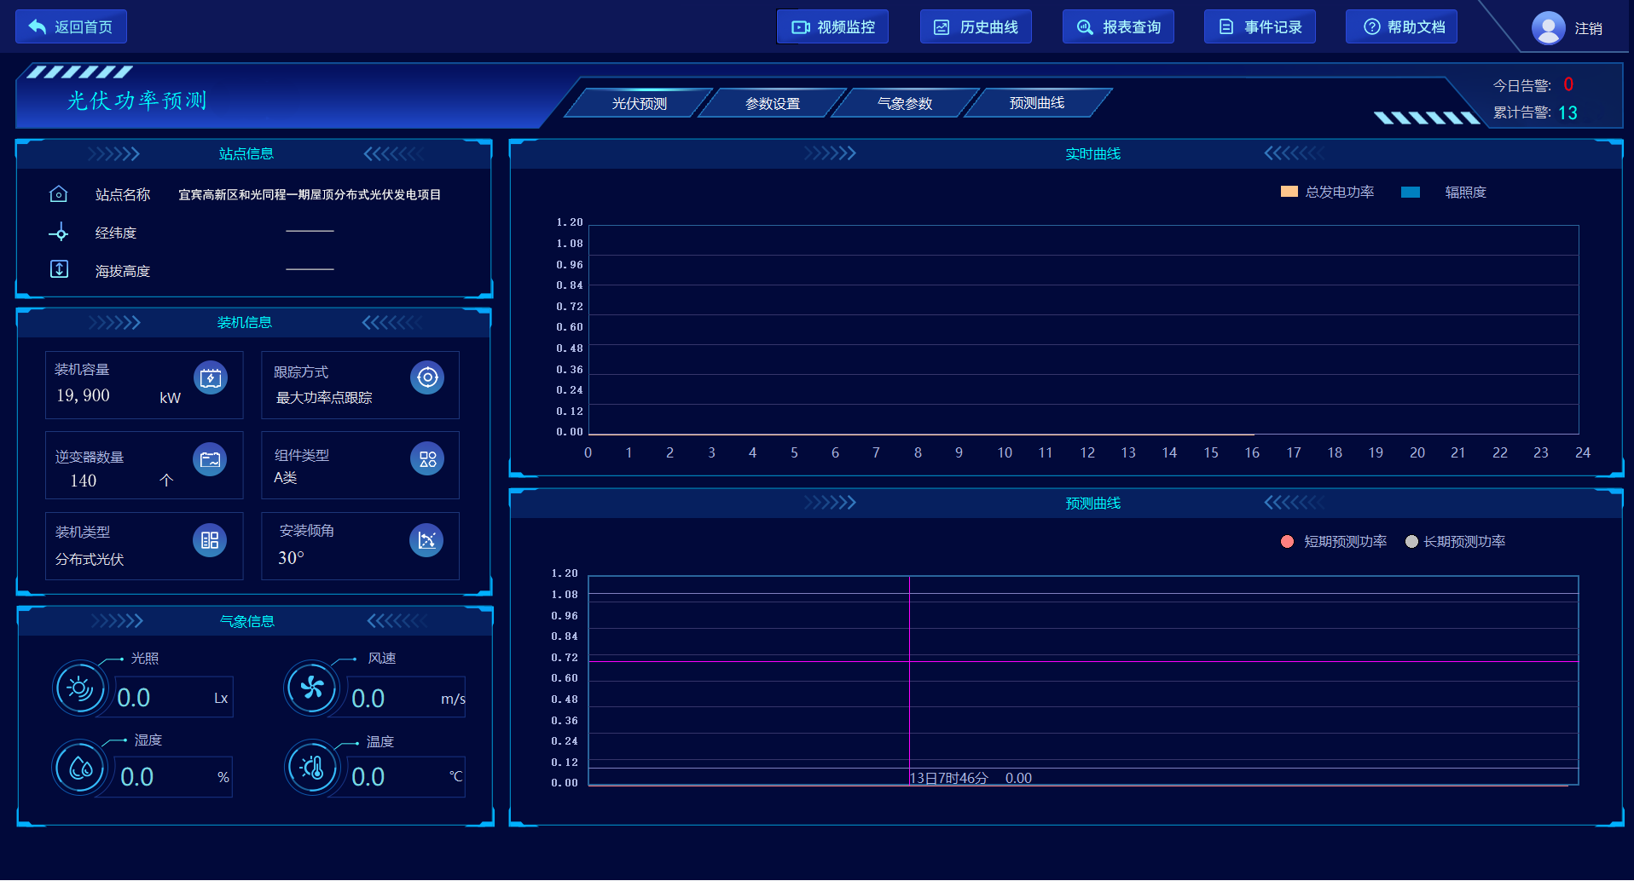Switch to the 参数设置 tab
Viewport: 1634px width, 881px height.
coord(773,103)
